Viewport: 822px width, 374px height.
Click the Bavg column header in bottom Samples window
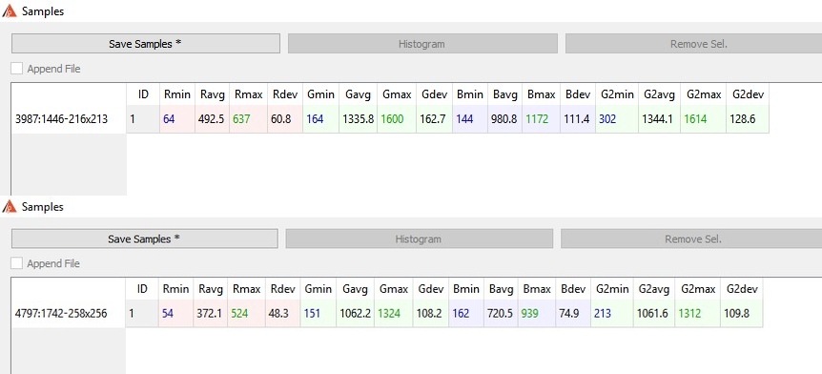[501, 289]
